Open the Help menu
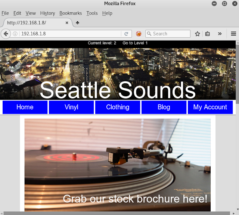 (107, 13)
